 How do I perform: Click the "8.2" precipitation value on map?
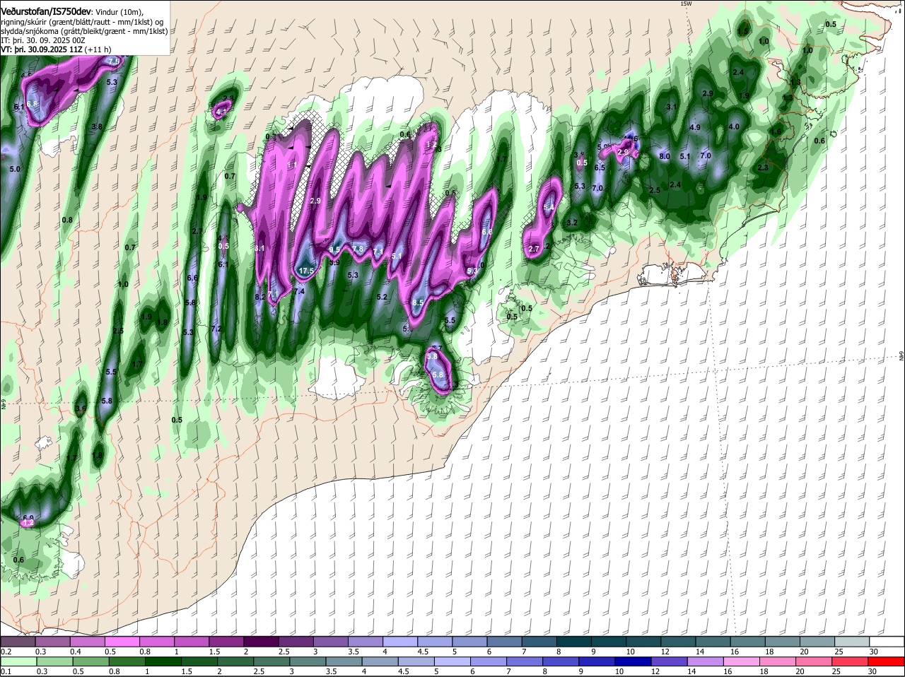(259, 297)
